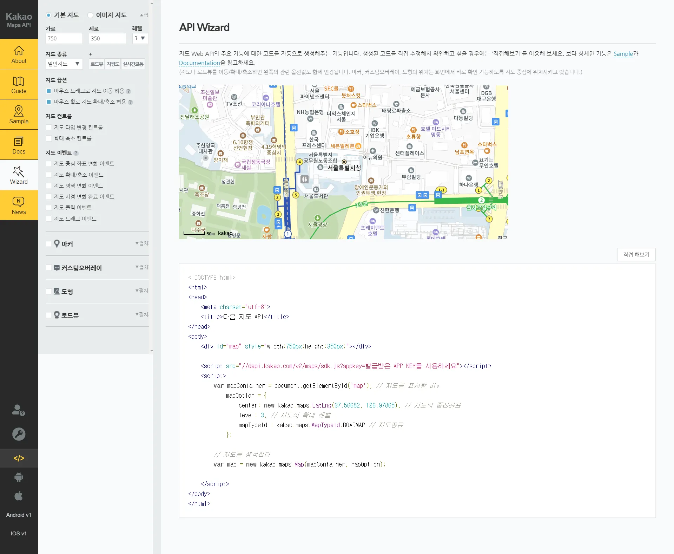Viewport: 674px width, 554px height.
Task: Select the 실시간교통 overlay tab
Action: pos(133,64)
